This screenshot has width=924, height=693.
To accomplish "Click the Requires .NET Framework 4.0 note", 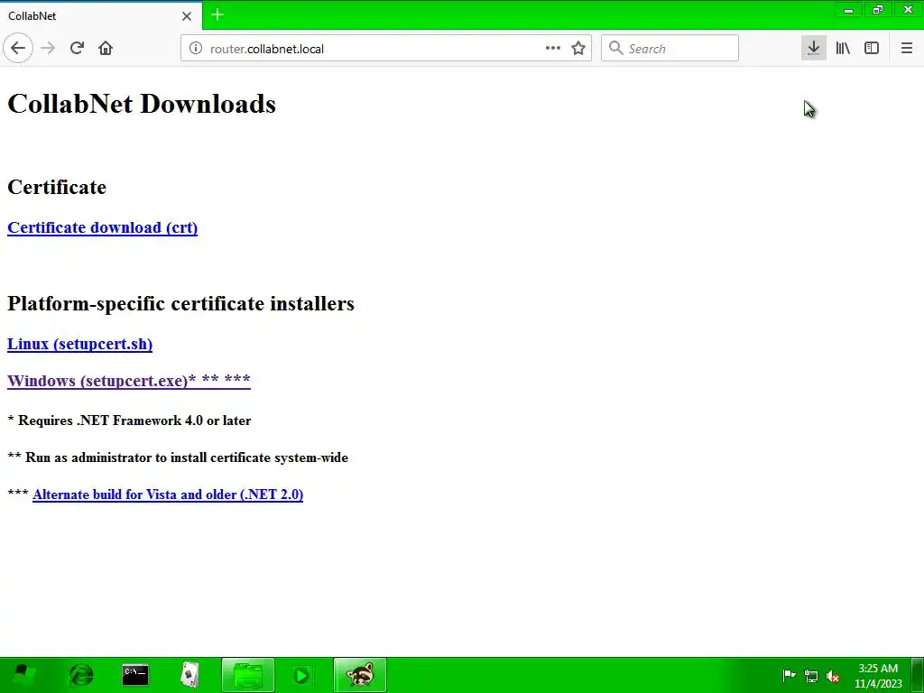I will tap(129, 420).
